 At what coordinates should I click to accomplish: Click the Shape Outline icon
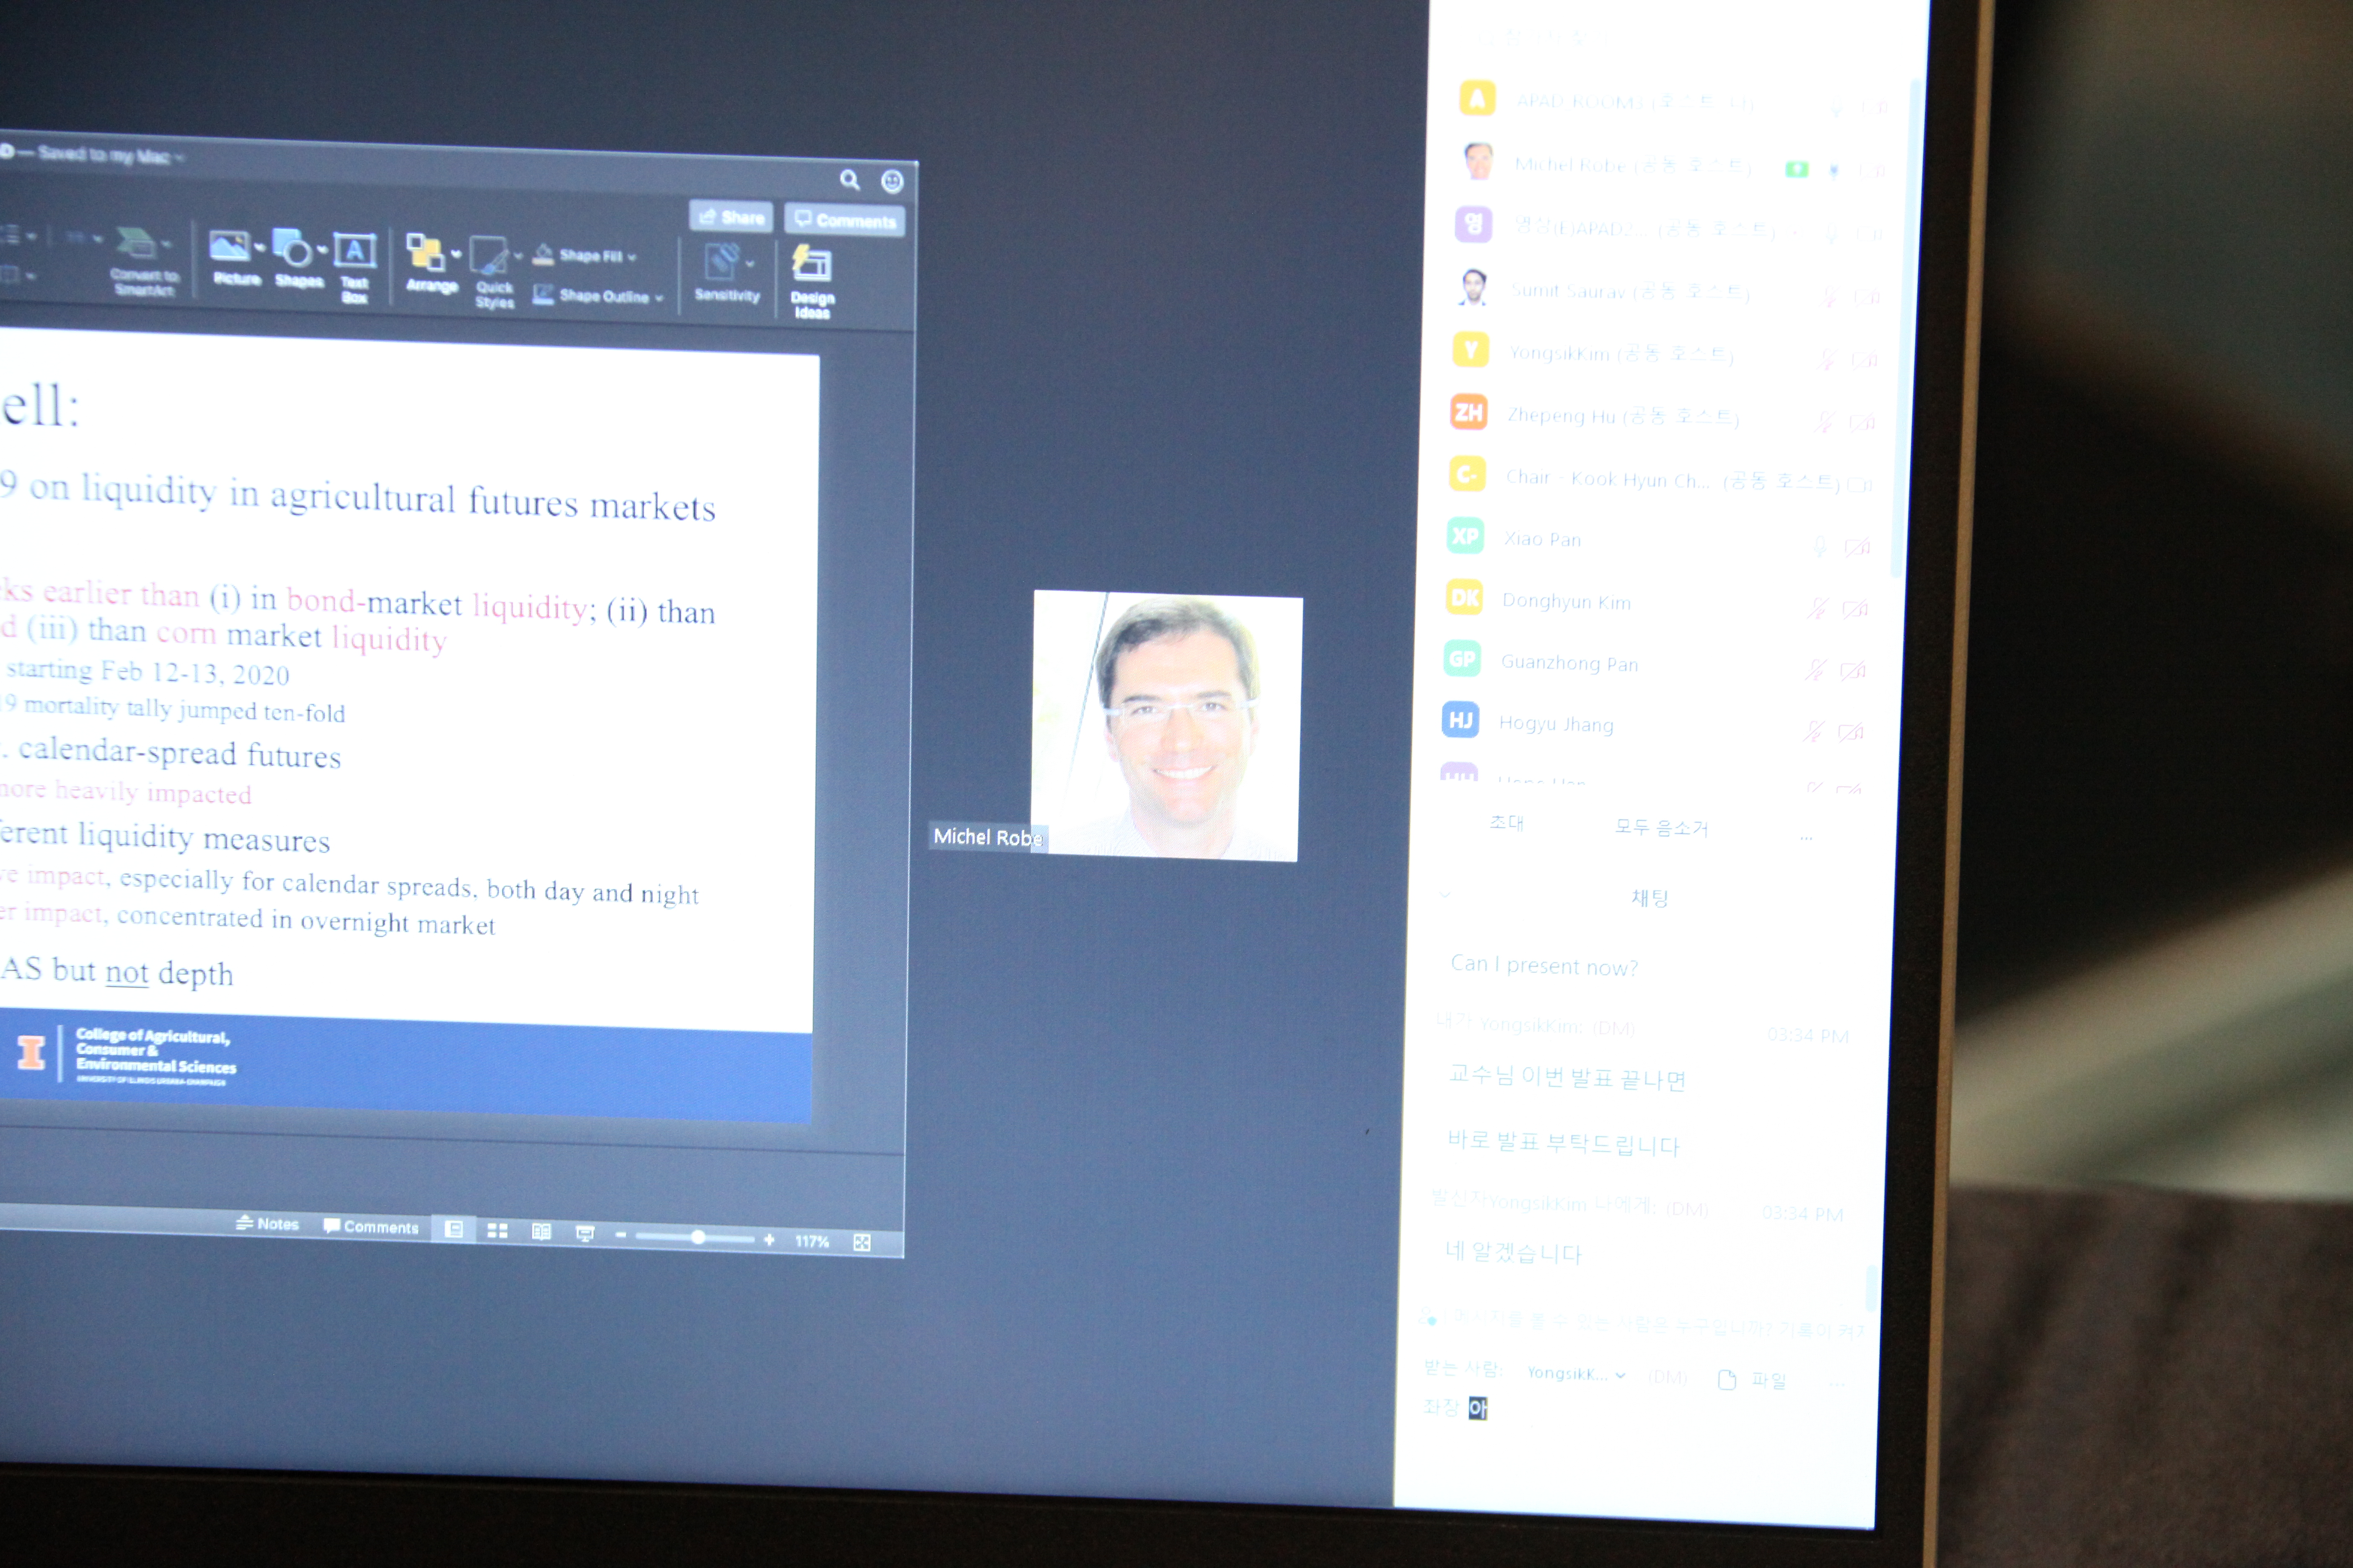(x=543, y=294)
